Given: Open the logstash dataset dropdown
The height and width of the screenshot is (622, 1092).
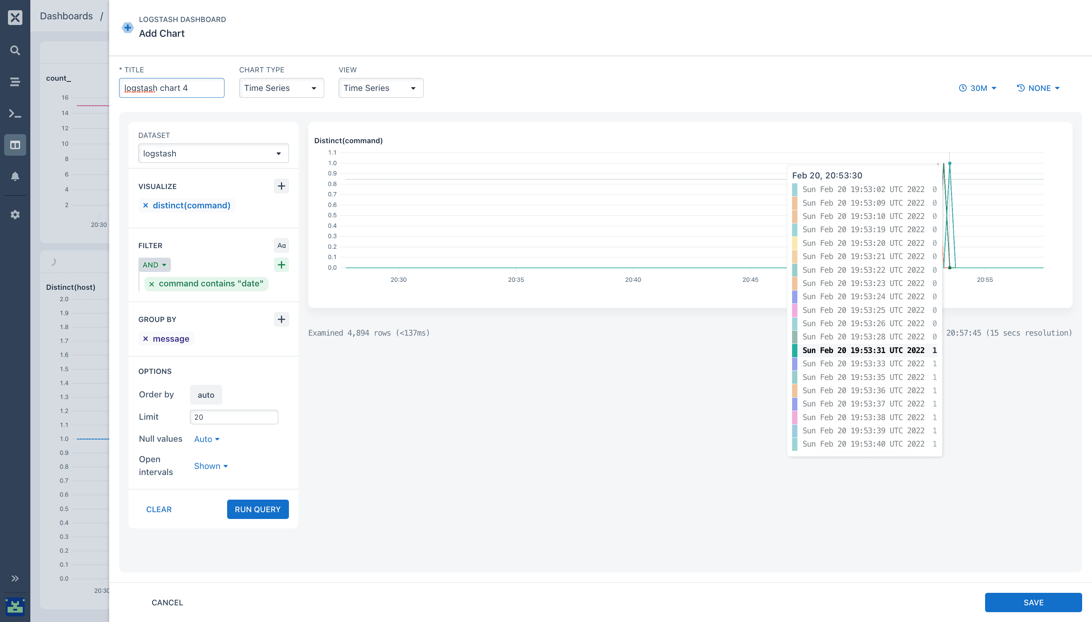Looking at the screenshot, I should click(213, 153).
